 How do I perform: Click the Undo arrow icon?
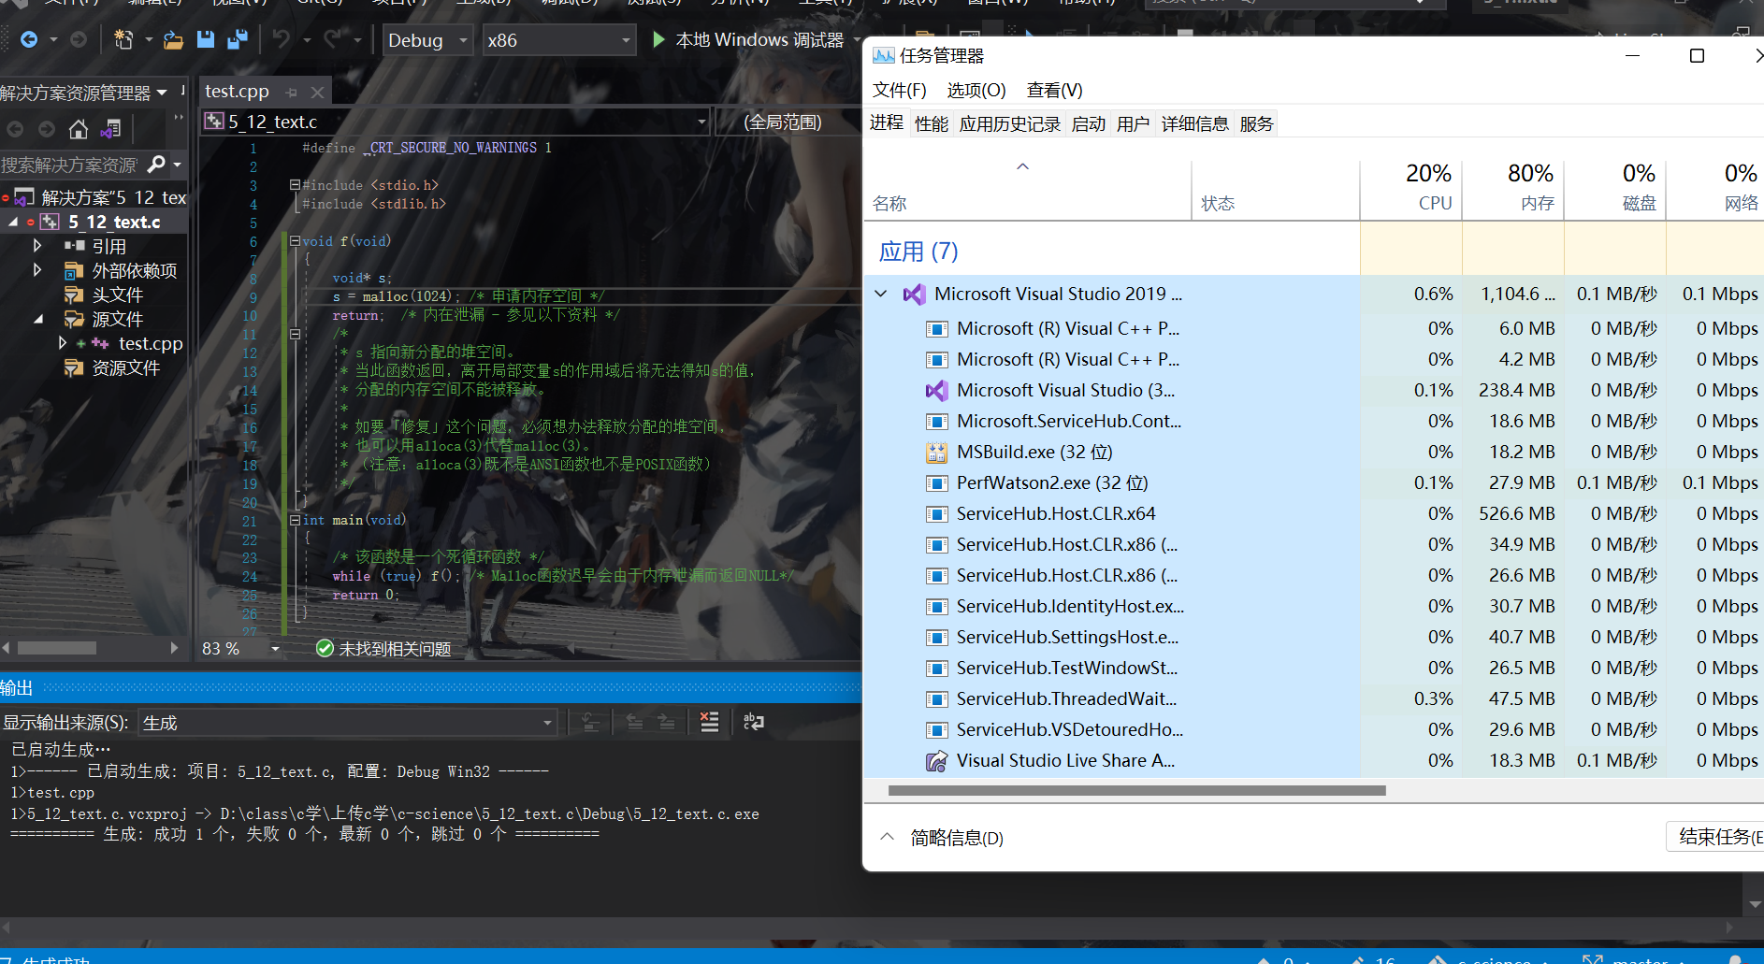click(281, 39)
